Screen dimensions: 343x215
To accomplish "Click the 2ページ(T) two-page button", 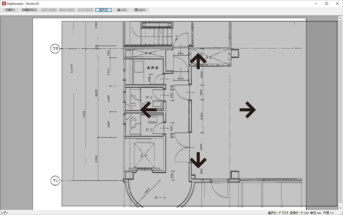I will click(x=85, y=10).
